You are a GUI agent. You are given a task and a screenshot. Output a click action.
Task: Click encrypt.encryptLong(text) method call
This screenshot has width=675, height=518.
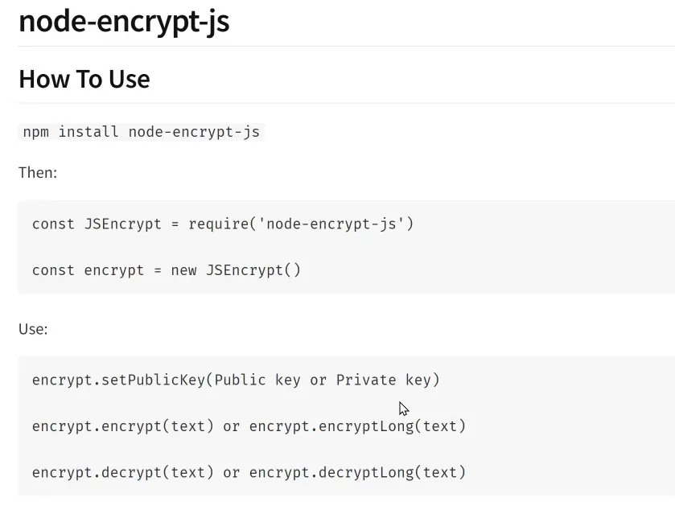pyautogui.click(x=357, y=426)
